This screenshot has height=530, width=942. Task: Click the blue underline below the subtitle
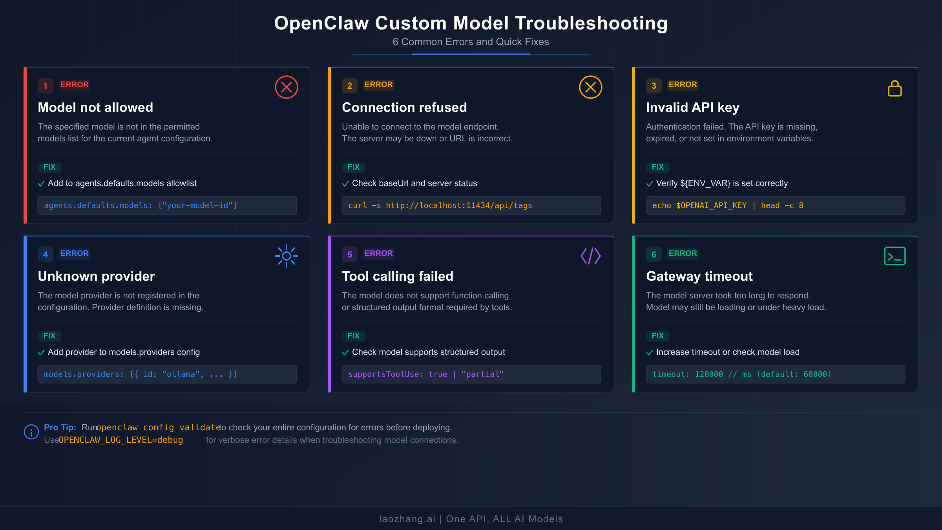[471, 53]
